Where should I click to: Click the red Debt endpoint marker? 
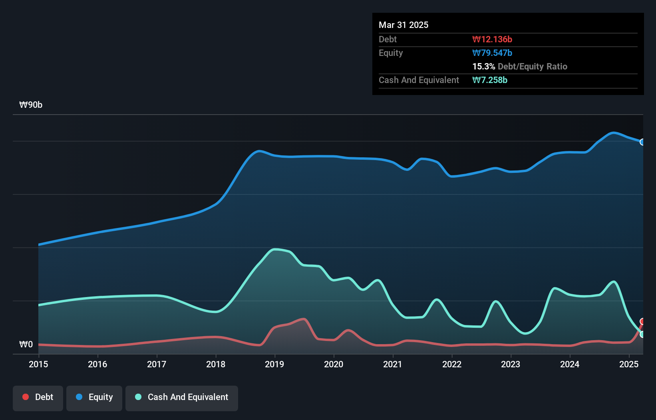coord(642,321)
